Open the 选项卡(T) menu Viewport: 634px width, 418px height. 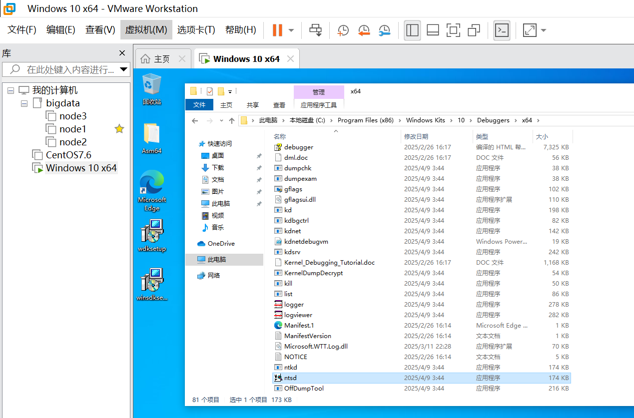click(x=196, y=30)
